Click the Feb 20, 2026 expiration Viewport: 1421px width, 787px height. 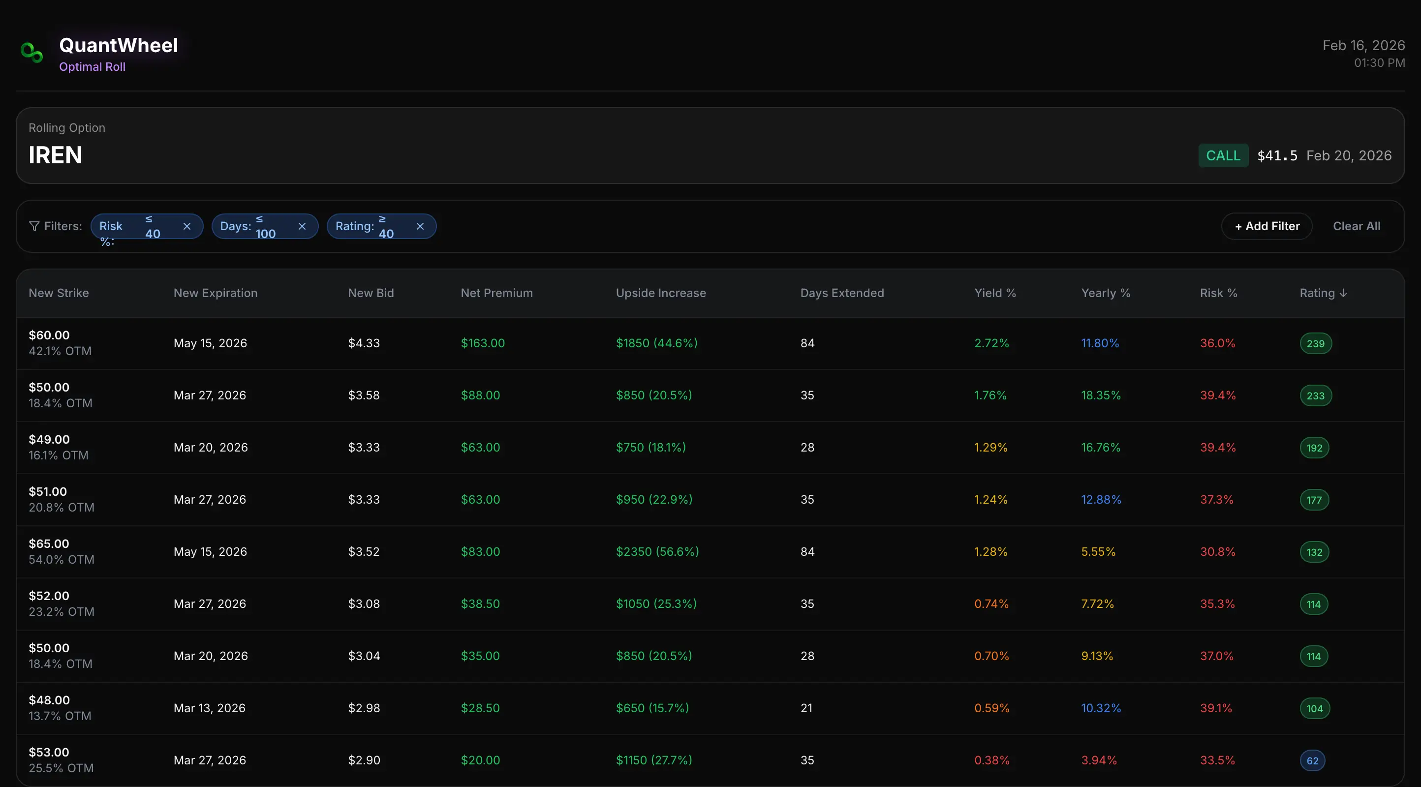[1349, 155]
